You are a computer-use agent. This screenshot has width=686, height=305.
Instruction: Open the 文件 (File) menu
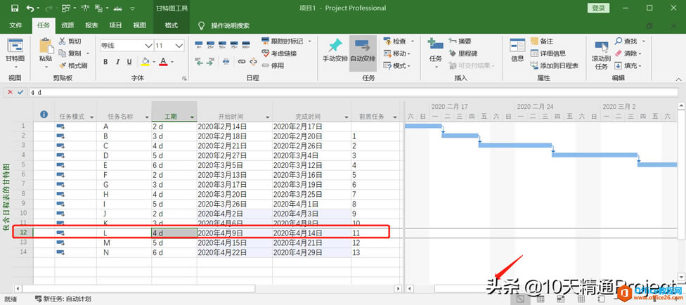click(x=15, y=25)
